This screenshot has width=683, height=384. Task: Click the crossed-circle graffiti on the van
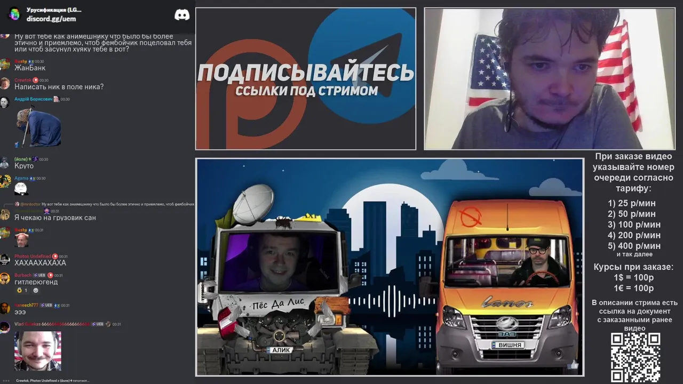click(x=472, y=217)
